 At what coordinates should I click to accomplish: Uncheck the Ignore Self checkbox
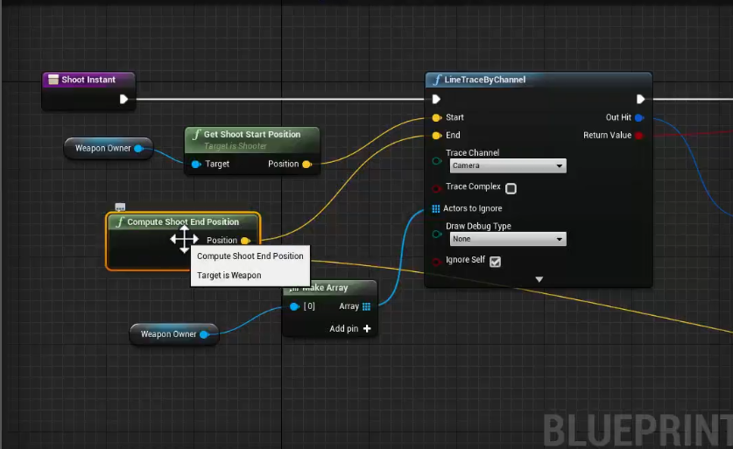click(495, 262)
